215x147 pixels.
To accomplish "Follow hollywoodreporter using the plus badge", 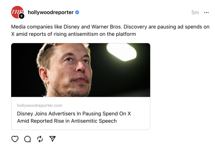I will click(21, 16).
